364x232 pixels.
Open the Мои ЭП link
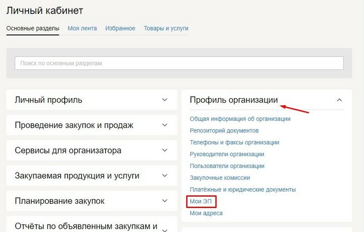[x=201, y=201]
